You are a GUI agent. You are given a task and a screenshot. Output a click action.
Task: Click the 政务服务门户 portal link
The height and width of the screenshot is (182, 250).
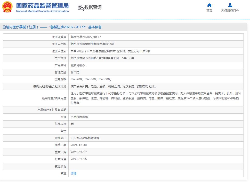pyautogui.click(x=230, y=11)
